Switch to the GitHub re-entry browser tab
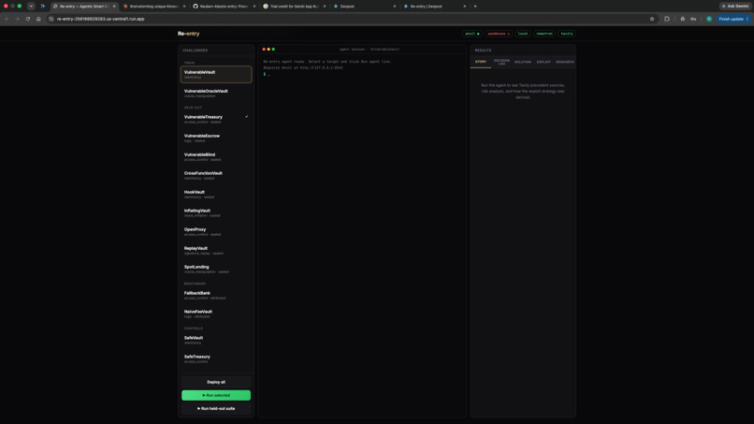The height and width of the screenshot is (424, 754). tap(225, 7)
